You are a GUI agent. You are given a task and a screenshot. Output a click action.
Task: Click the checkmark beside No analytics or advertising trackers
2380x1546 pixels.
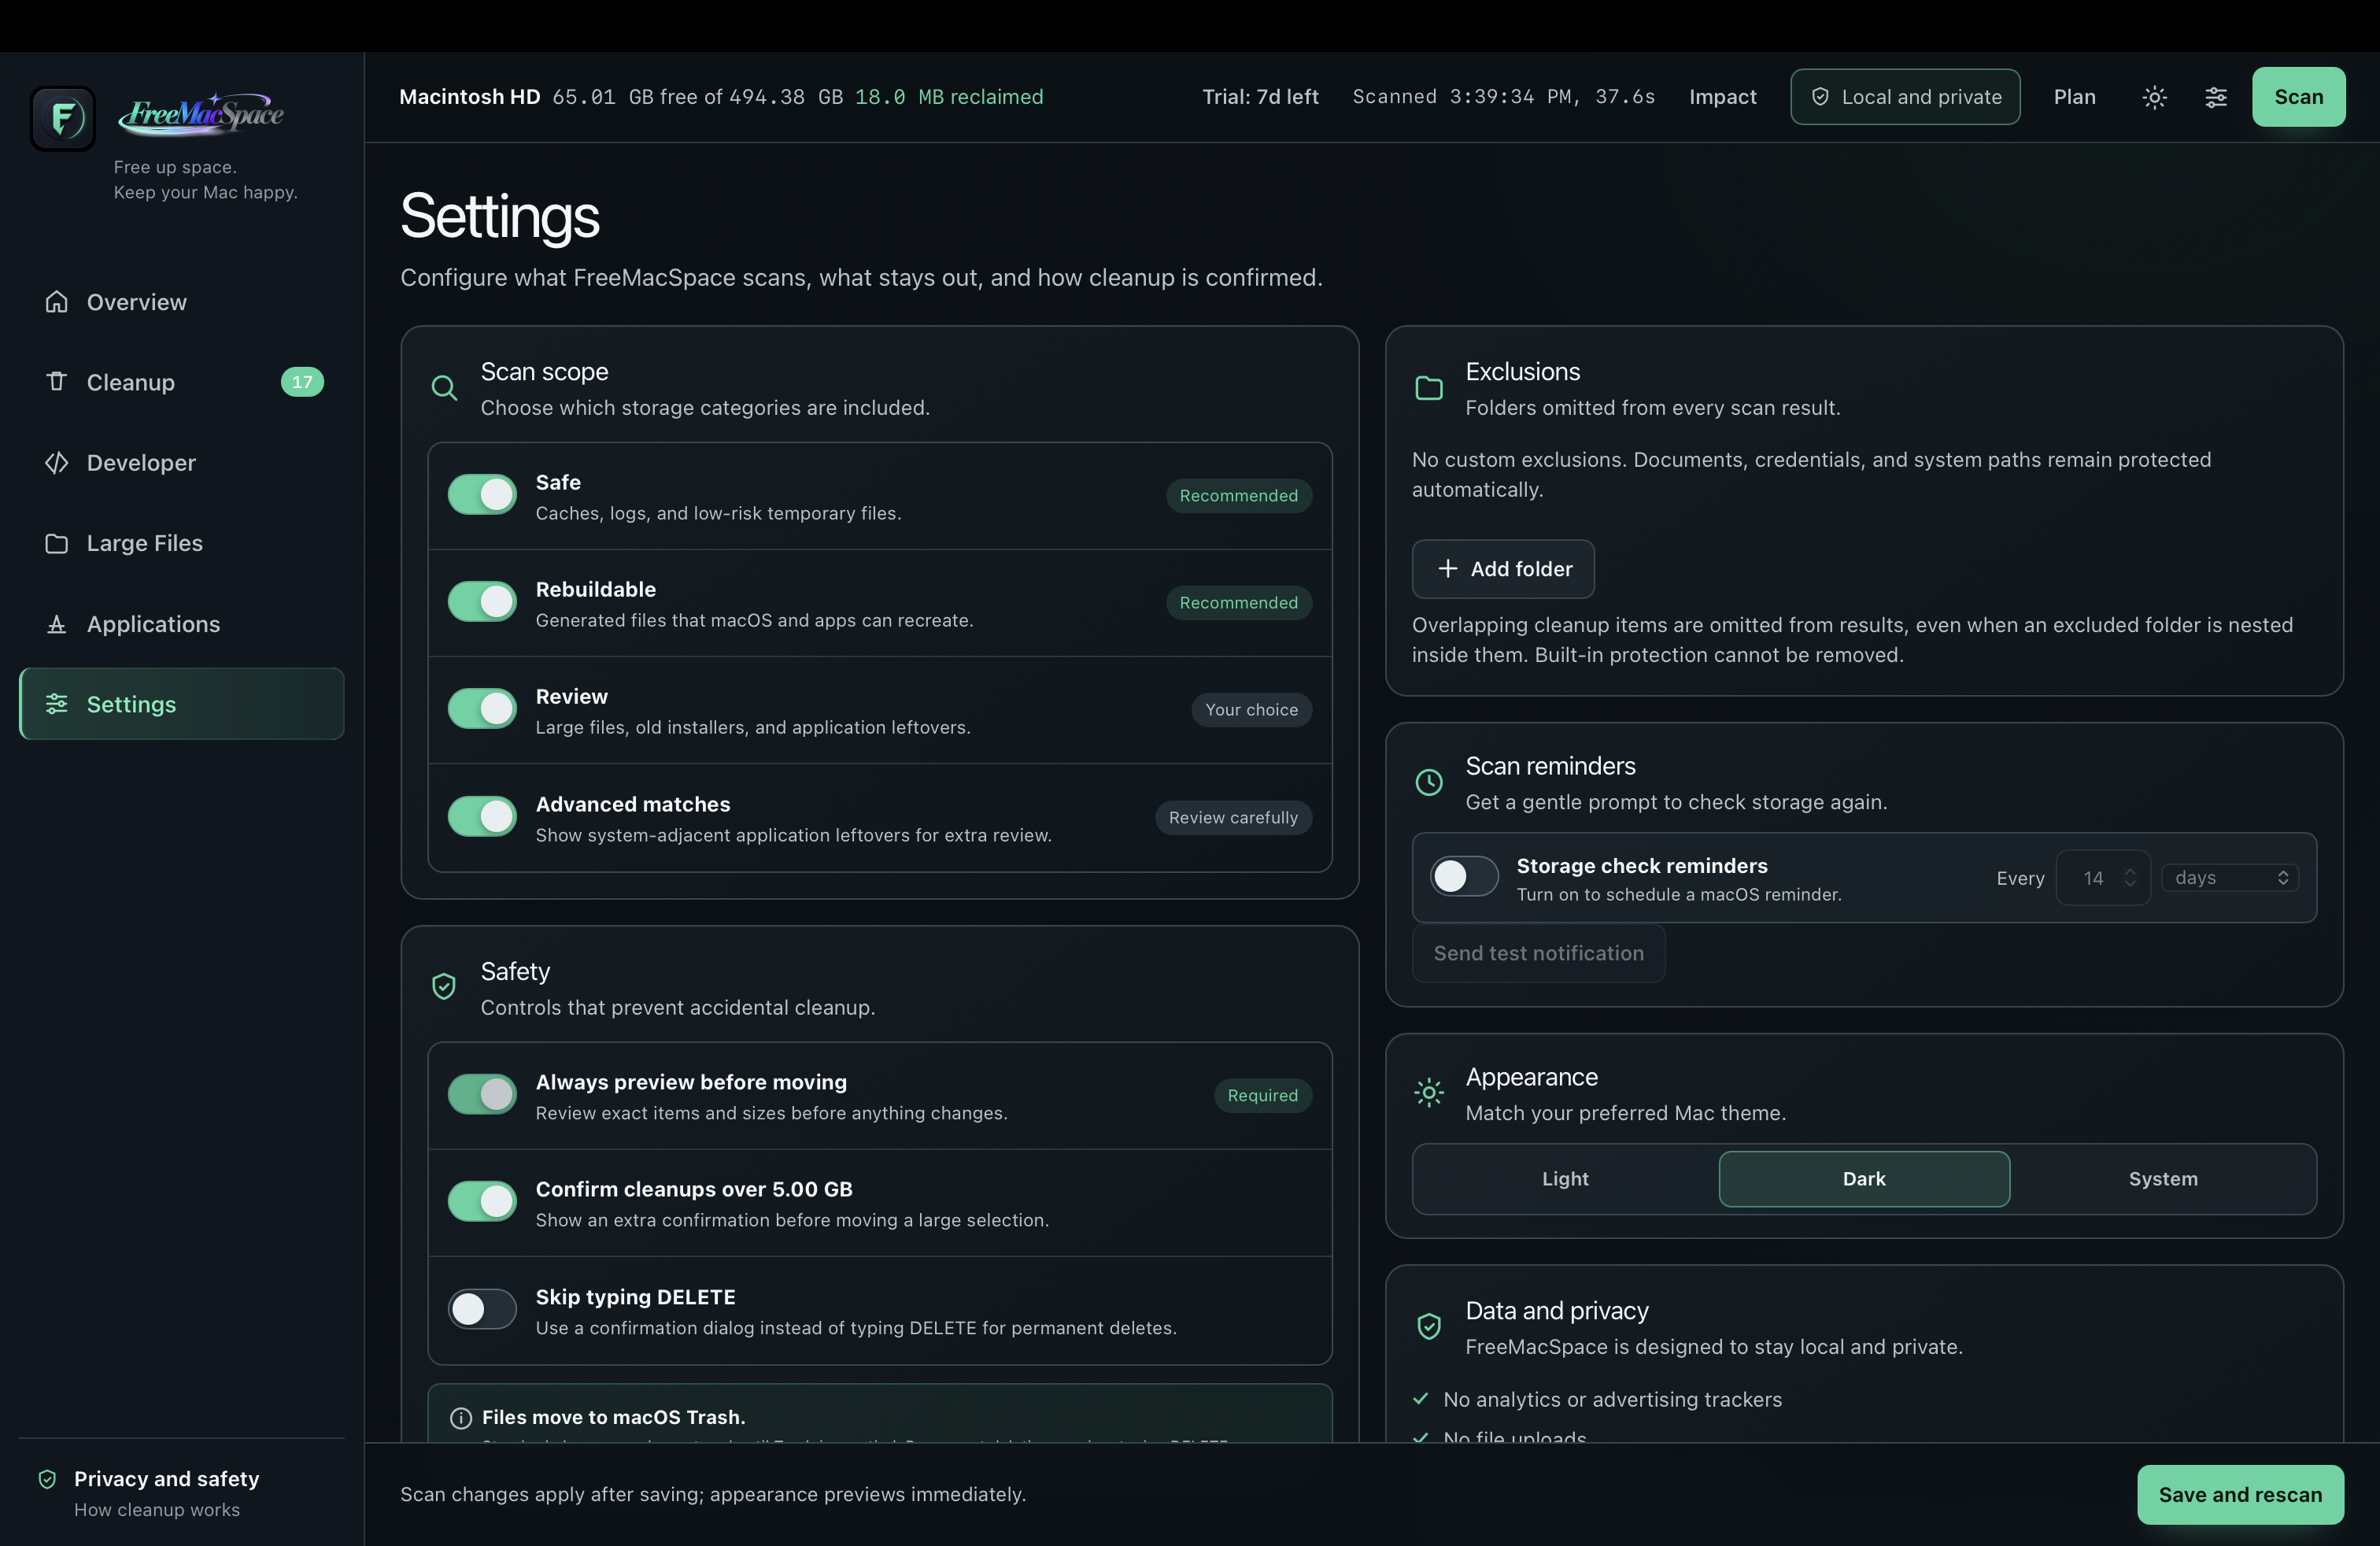pos(1421,1399)
